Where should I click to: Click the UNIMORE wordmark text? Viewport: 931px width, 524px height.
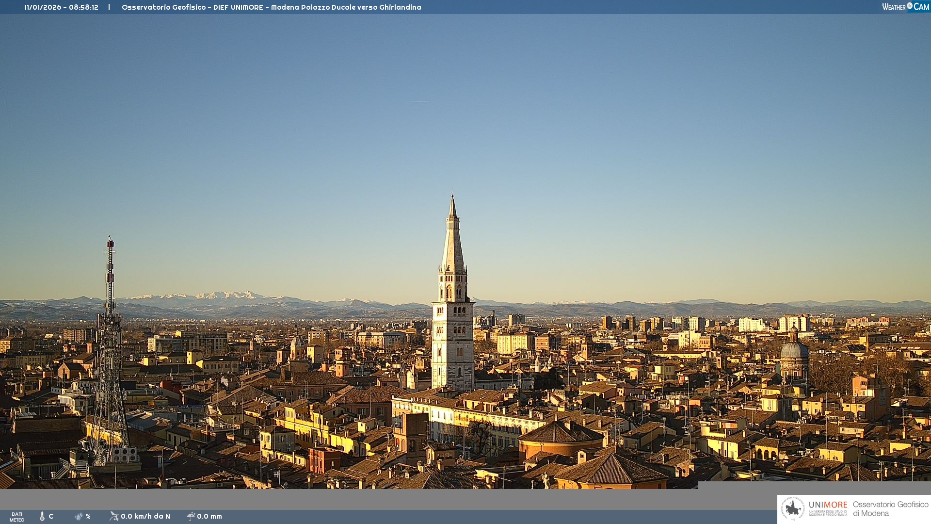828,505
